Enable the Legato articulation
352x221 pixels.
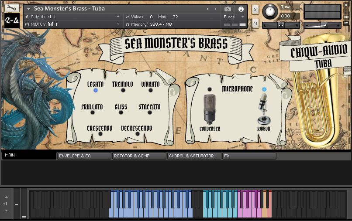95,90
